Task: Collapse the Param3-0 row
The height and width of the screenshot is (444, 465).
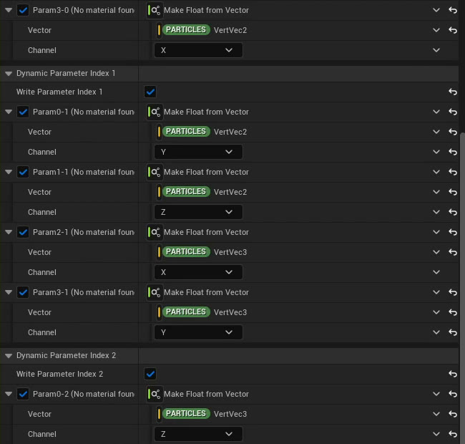Action: tap(9, 11)
